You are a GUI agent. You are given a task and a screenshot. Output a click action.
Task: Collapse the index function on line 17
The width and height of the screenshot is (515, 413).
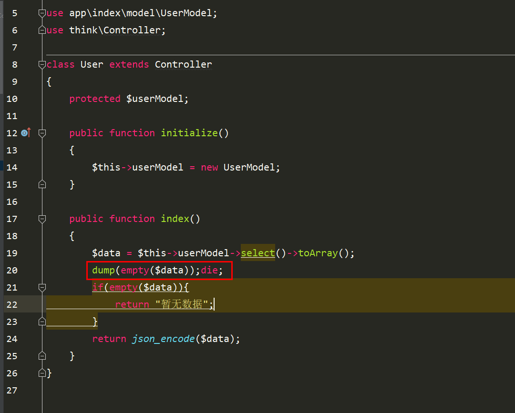(x=42, y=219)
